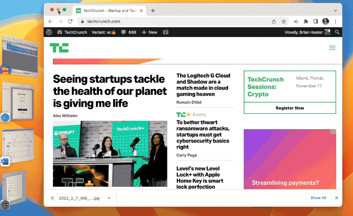The width and height of the screenshot is (353, 216).
Task: Expand download options chevron for jpg file
Action: pyautogui.click(x=108, y=198)
